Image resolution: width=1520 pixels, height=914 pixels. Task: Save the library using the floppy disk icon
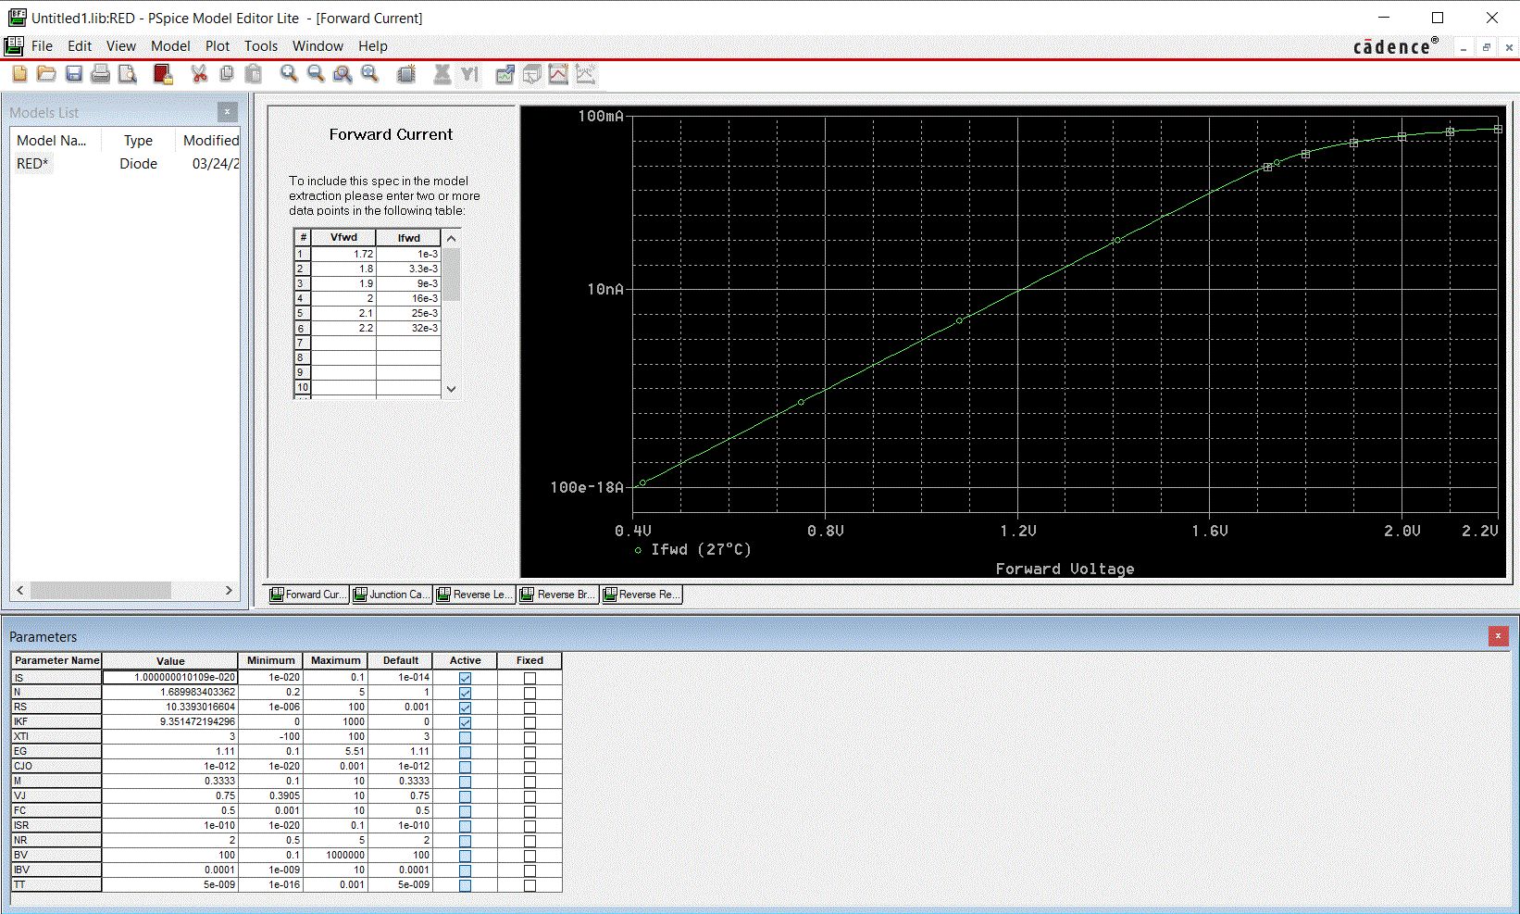pyautogui.click(x=74, y=74)
